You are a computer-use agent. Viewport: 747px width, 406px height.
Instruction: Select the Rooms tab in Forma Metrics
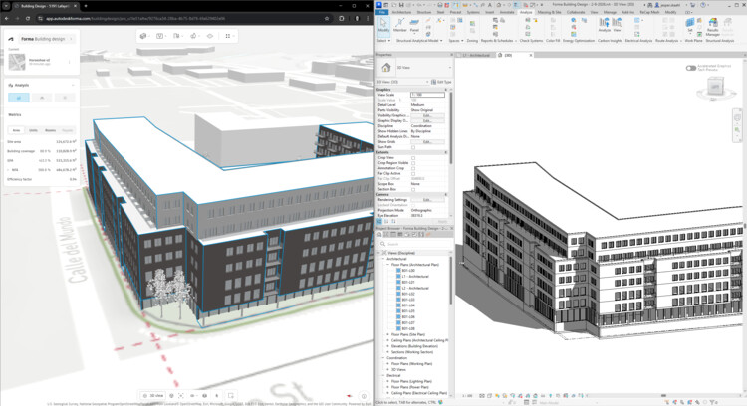tap(50, 130)
